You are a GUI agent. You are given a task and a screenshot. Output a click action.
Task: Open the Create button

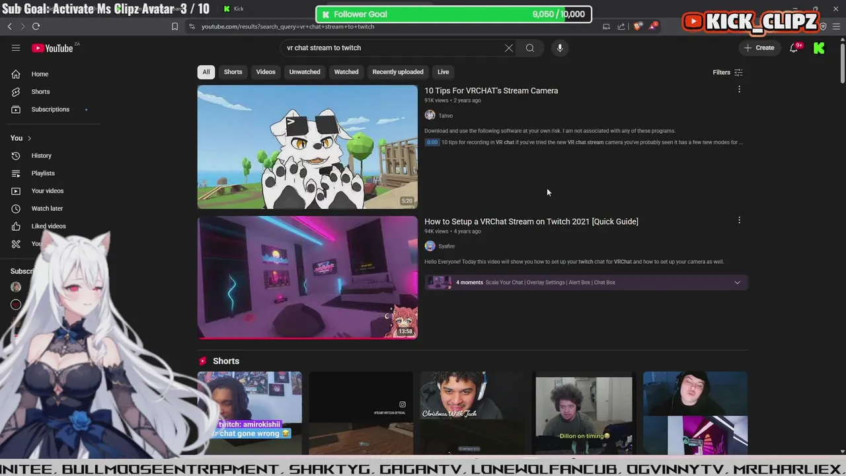[x=759, y=48]
